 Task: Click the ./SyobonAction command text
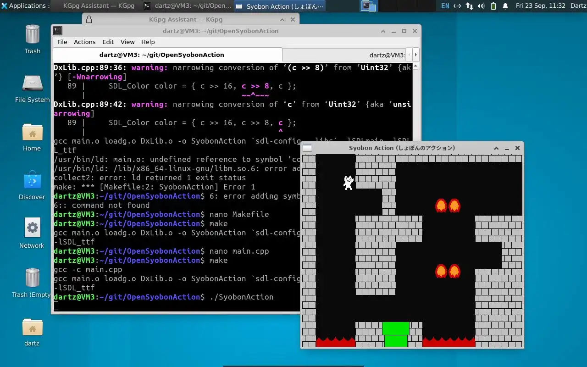point(241,297)
